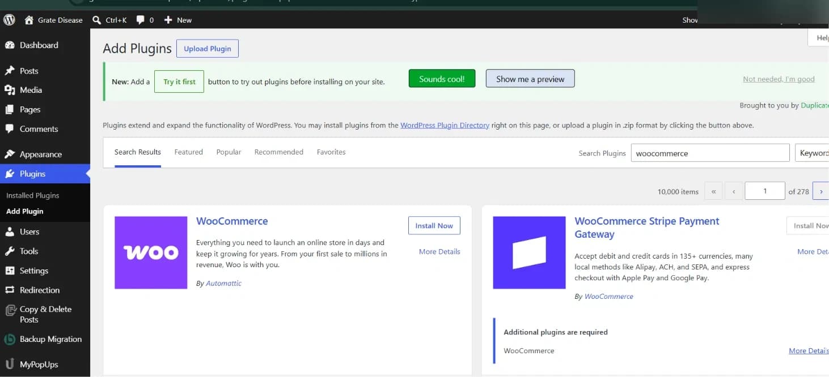Click the Stripe Payment Gateway plugin logo
This screenshot has width=829, height=377.
coord(529,252)
